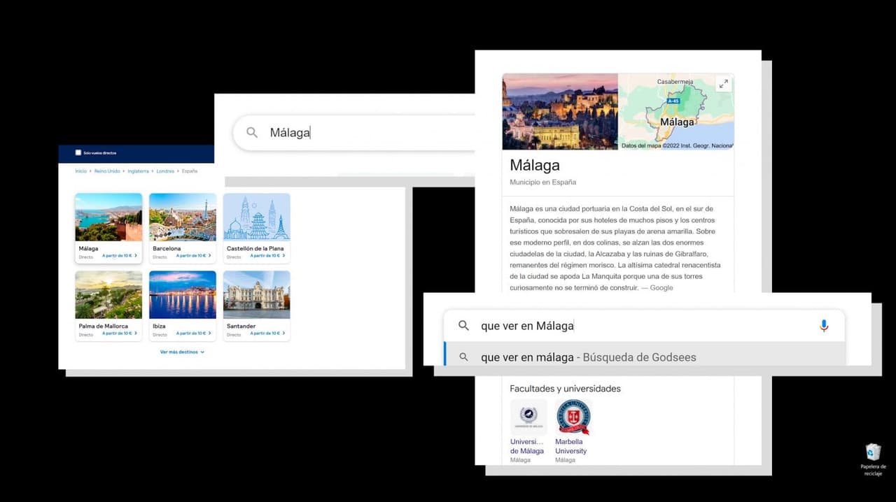Open the Palma de Mallorca destination photo
Screen dimensions: 896x502
point(108,294)
